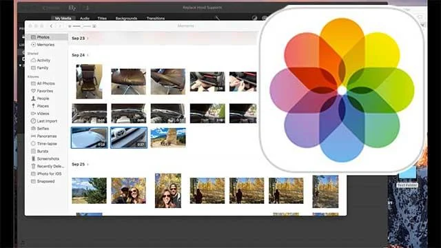Select the 0:27 car grille video
Image resolution: width=441 pixels, height=248 pixels.
129,138
